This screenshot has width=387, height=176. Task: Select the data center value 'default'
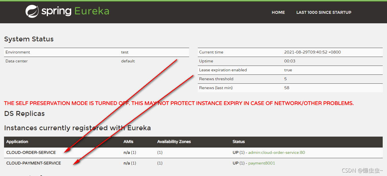(128, 61)
